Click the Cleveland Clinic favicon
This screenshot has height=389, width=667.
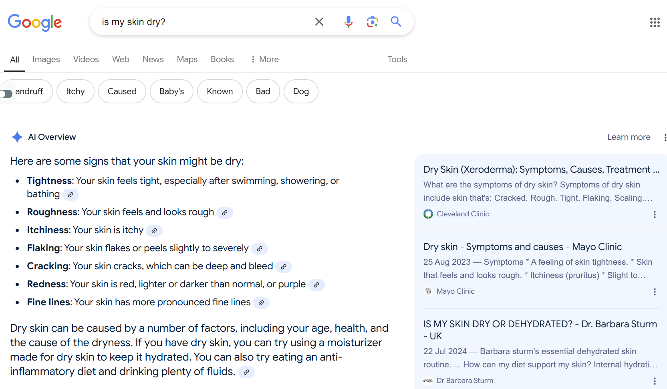tap(428, 214)
